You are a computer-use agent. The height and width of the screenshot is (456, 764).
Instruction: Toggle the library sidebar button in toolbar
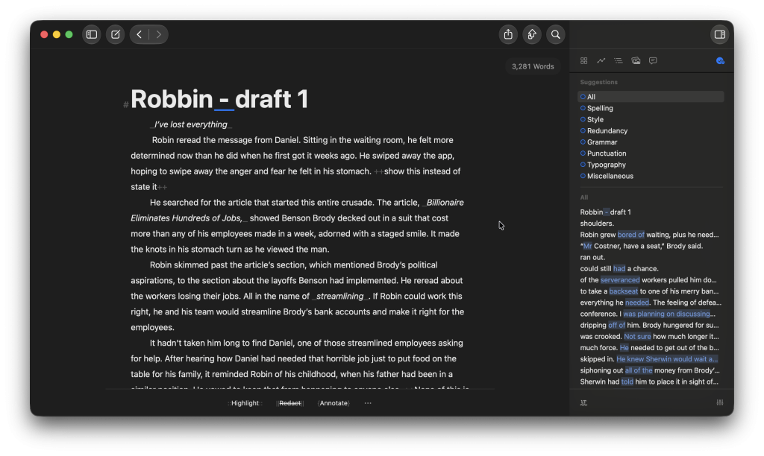pos(92,34)
